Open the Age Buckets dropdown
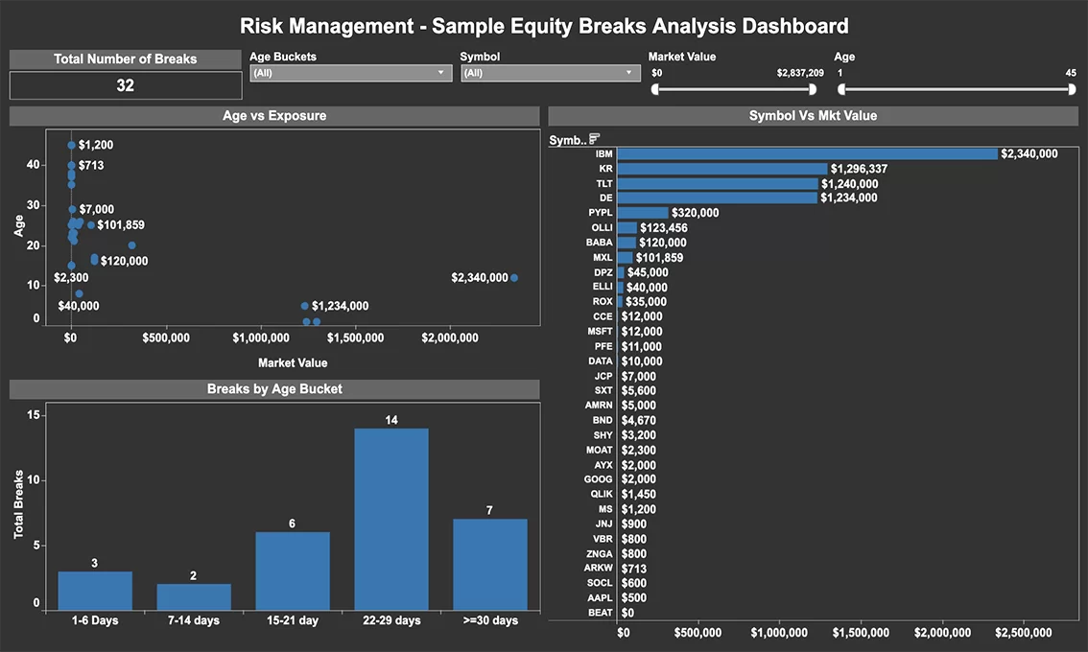 (350, 73)
